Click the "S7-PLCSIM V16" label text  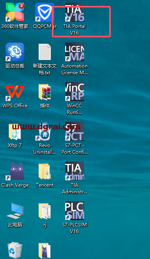(75, 228)
